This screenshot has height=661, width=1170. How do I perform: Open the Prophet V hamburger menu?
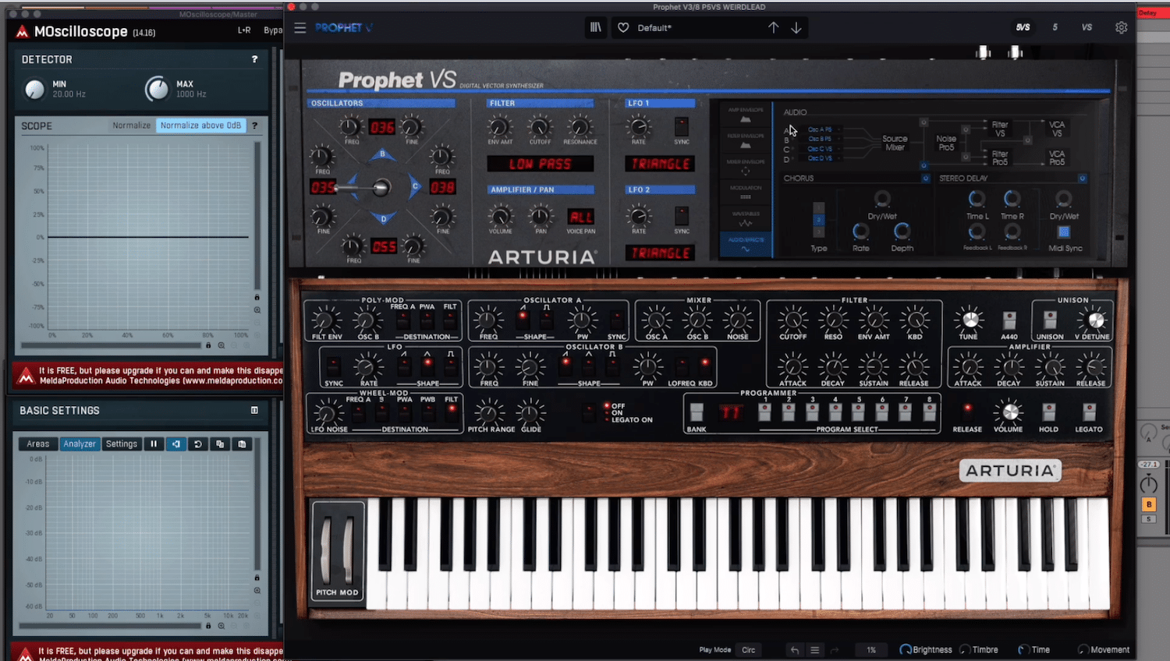point(300,28)
